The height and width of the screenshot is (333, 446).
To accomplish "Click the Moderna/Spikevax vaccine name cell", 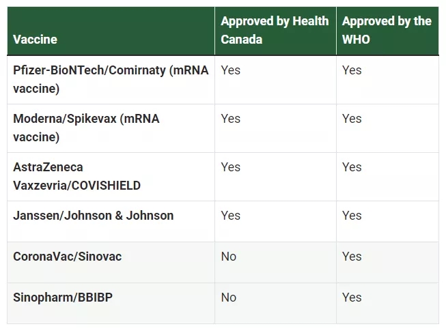I will coord(86,128).
